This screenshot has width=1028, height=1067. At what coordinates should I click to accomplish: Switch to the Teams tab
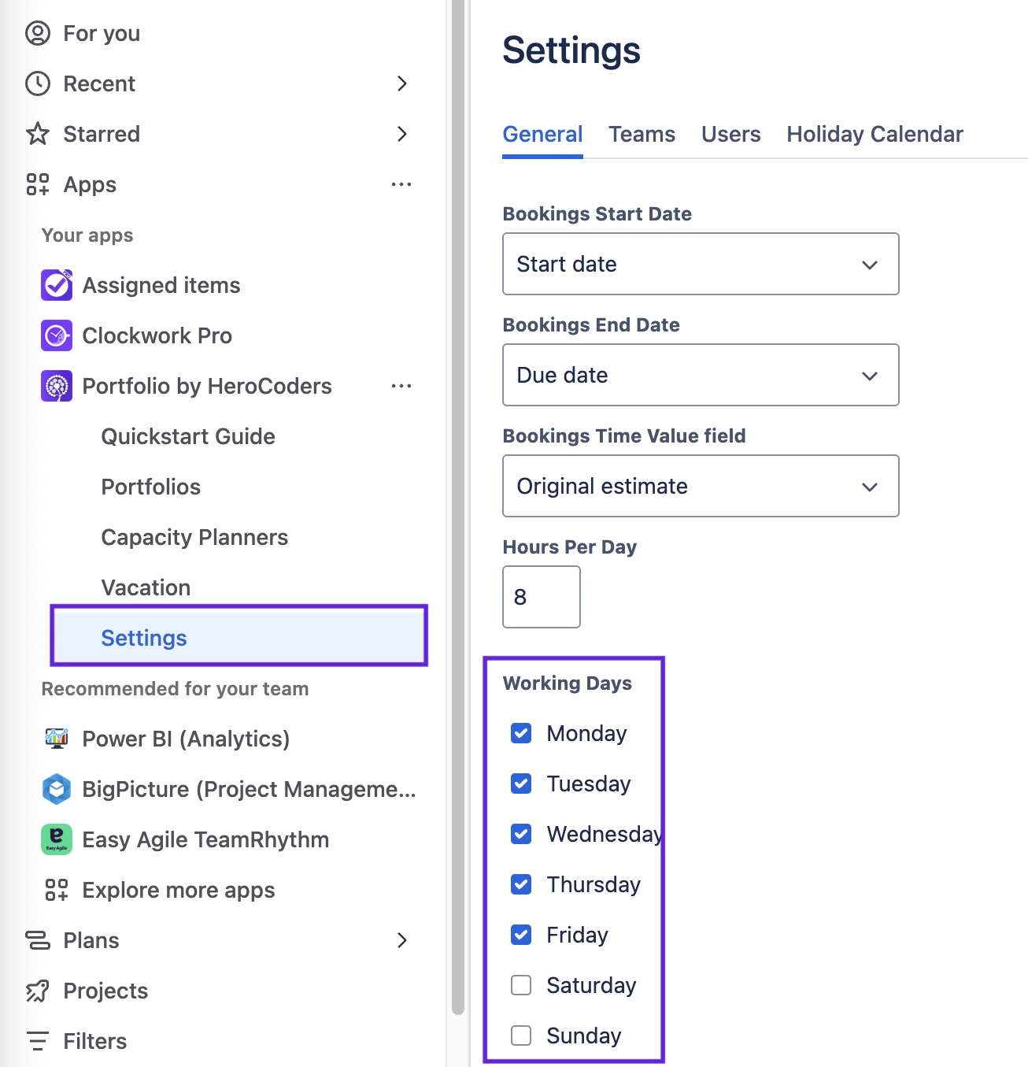pyautogui.click(x=642, y=134)
